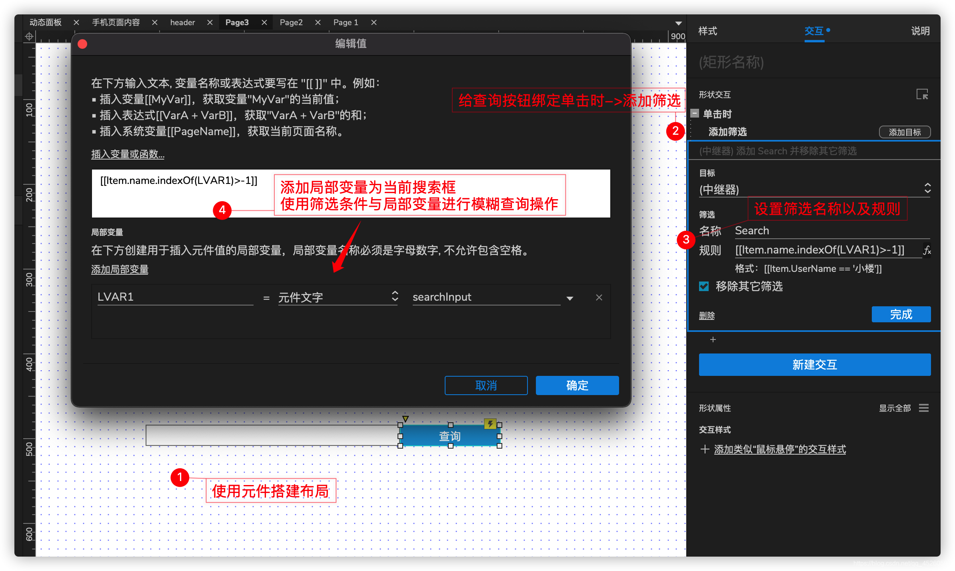
Task: Click the 确定 button
Action: click(x=577, y=385)
